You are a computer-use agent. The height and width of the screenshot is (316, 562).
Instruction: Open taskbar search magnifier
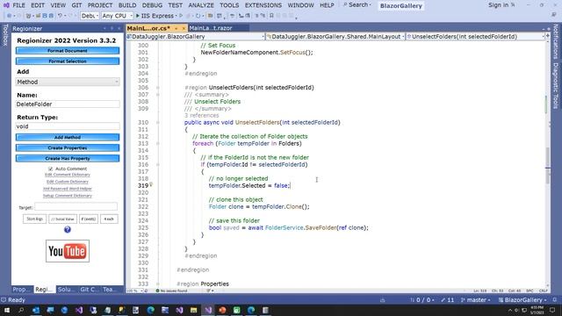pyautogui.click(x=21, y=310)
